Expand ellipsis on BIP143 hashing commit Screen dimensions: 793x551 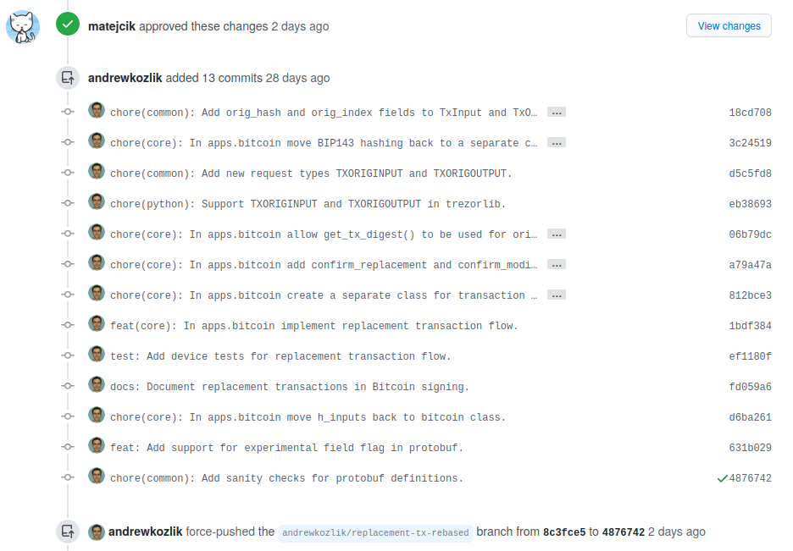557,143
